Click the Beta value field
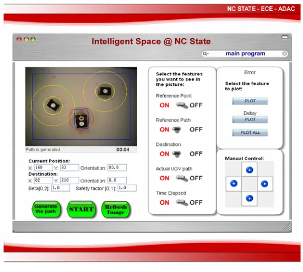 pos(61,188)
